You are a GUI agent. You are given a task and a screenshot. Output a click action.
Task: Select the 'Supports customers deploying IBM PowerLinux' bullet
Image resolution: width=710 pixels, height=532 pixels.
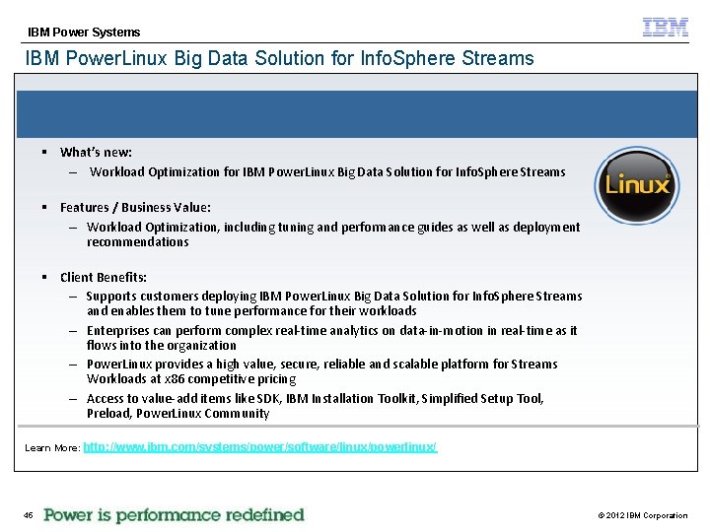pos(334,303)
